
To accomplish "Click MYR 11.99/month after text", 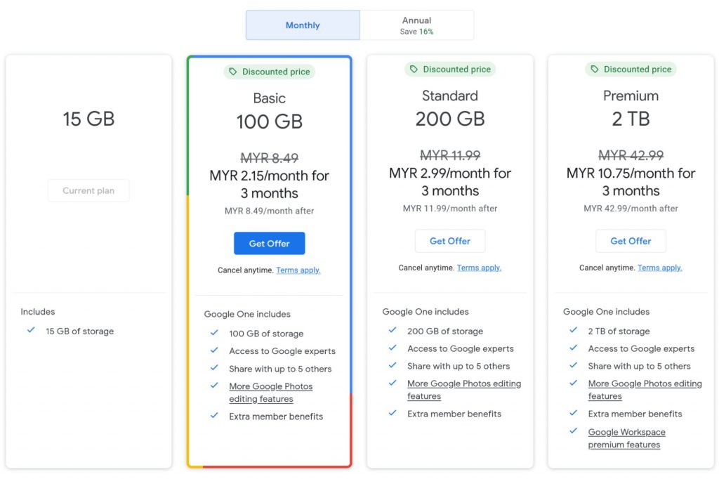I will [450, 209].
